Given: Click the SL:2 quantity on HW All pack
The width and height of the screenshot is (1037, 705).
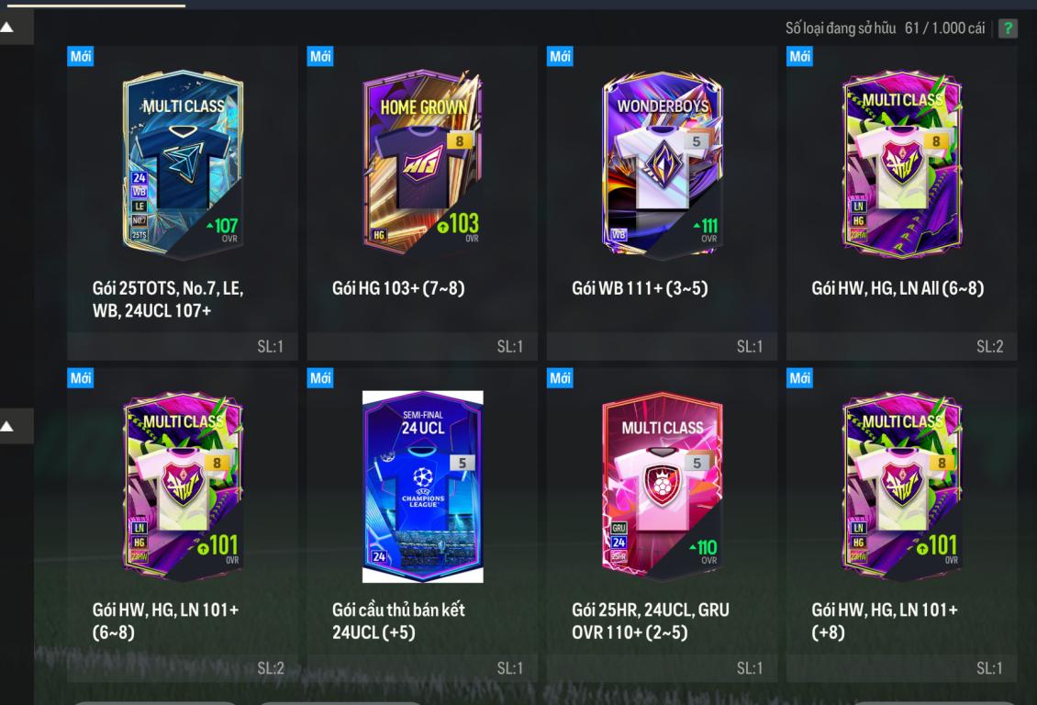Looking at the screenshot, I should (x=989, y=347).
